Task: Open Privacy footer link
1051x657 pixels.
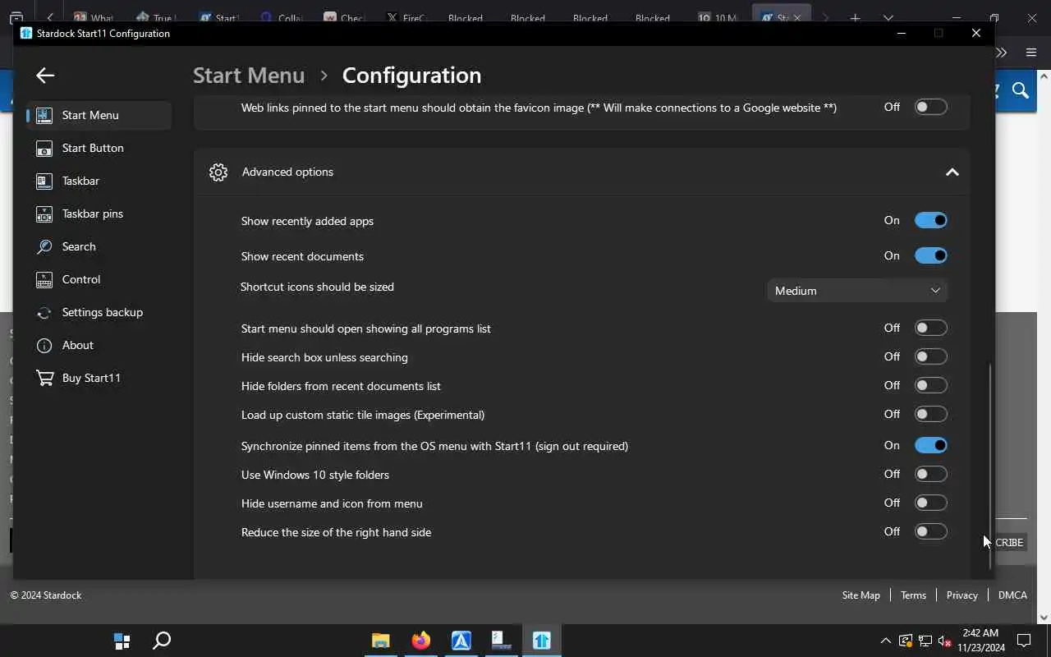Action: pos(962,595)
